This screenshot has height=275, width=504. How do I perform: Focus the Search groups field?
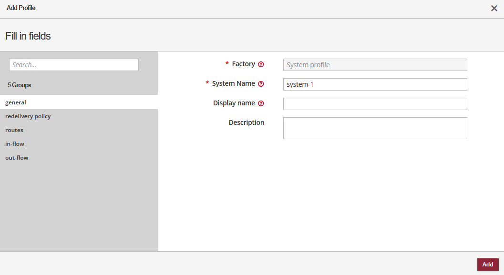[73, 64]
